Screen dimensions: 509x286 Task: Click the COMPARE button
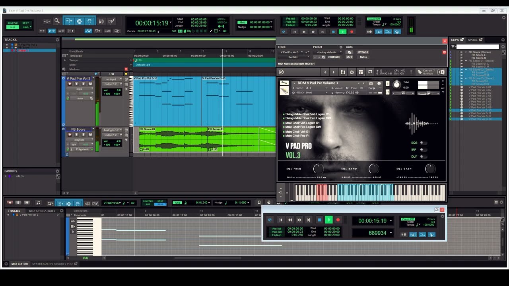pos(334,57)
